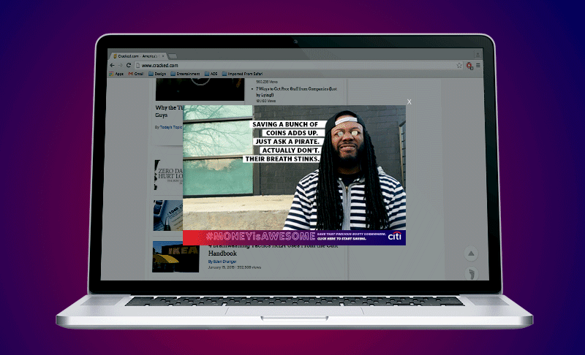Open the tax form article thumbnail
585x355 pixels.
pyautogui.click(x=168, y=215)
